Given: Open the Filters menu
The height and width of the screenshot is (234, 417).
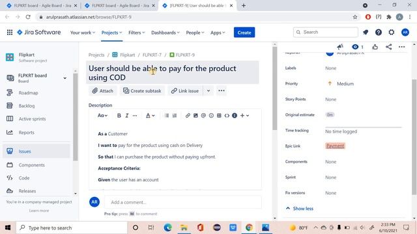Looking at the screenshot, I should tap(137, 32).
